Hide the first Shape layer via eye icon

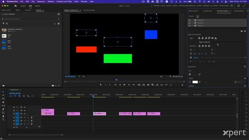click(x=189, y=20)
